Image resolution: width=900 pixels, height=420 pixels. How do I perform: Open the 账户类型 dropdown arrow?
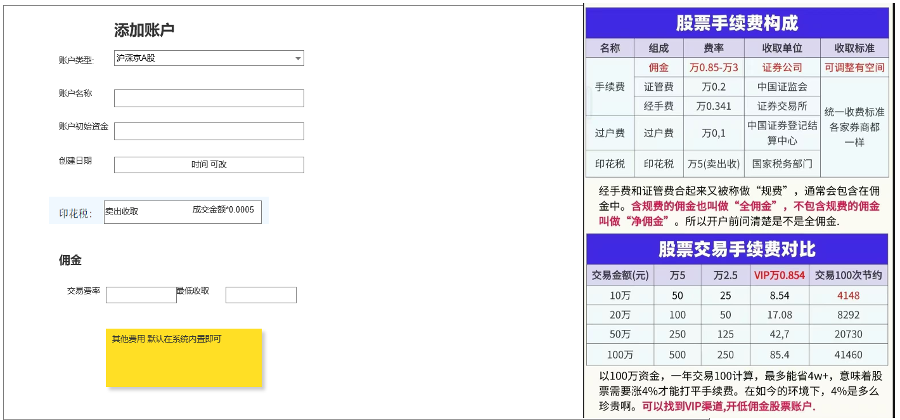(298, 58)
